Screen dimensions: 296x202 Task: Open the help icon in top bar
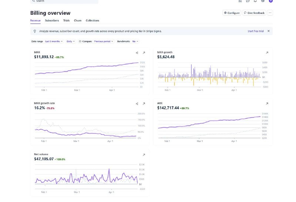coord(248,1)
